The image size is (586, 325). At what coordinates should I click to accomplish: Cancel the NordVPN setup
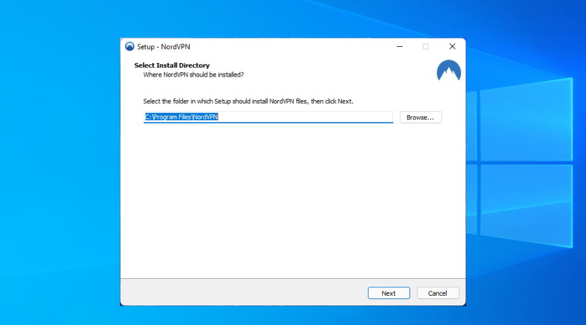[438, 293]
